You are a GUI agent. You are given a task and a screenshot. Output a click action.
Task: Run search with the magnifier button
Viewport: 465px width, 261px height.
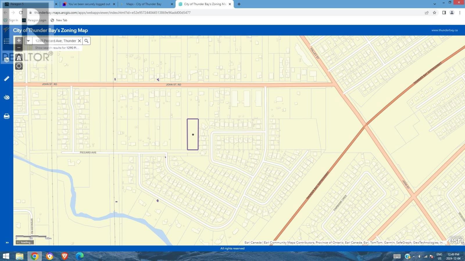click(86, 41)
